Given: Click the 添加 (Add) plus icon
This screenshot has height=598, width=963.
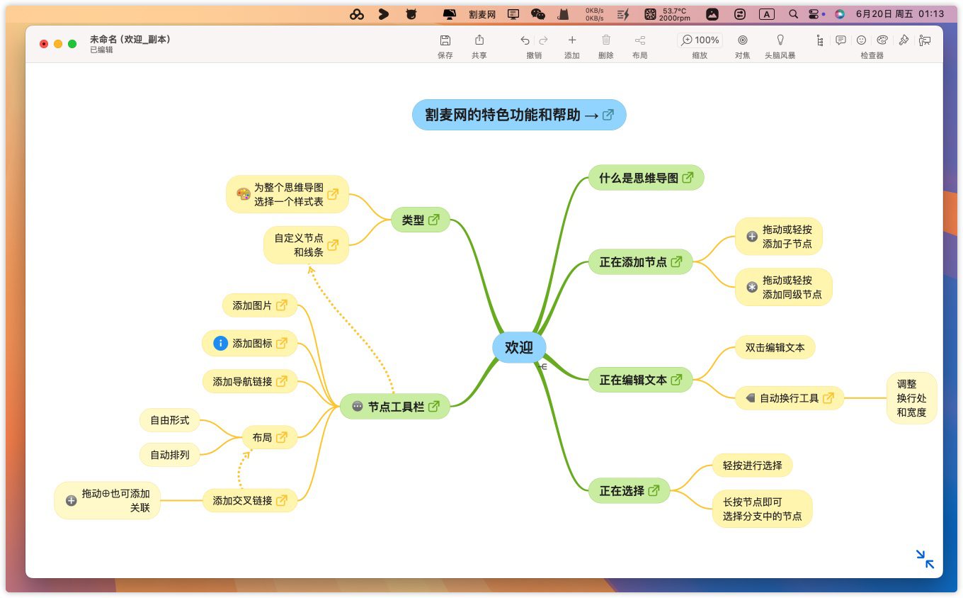Looking at the screenshot, I should (572, 40).
